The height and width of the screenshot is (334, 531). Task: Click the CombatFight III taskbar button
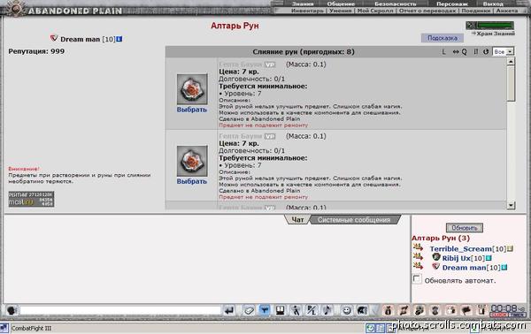31,328
